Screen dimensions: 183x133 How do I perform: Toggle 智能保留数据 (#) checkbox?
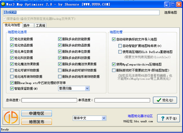click(12, 88)
